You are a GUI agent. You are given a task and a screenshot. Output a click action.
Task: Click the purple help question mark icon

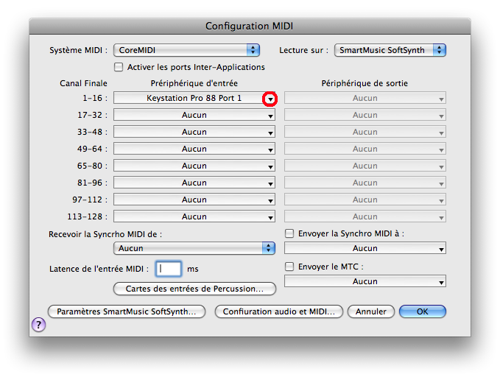(x=39, y=325)
